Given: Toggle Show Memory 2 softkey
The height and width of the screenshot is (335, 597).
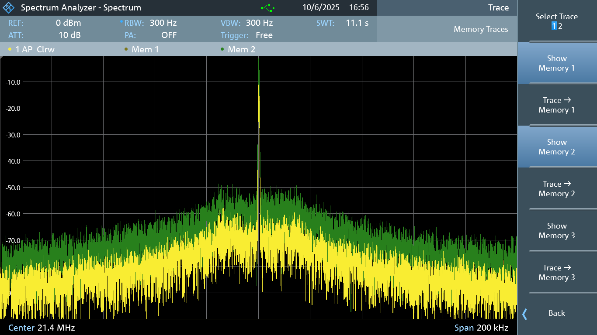Looking at the screenshot, I should pyautogui.click(x=556, y=147).
